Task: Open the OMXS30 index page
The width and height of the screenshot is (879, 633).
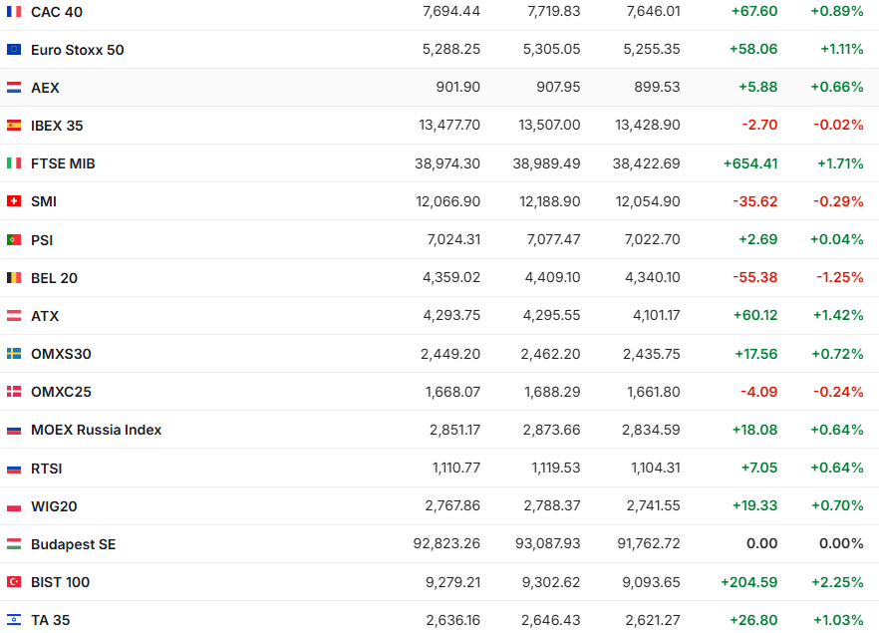Action: pos(61,354)
